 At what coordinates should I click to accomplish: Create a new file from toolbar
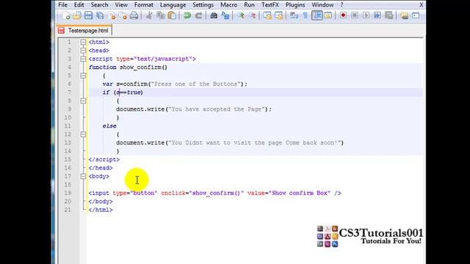click(x=66, y=15)
